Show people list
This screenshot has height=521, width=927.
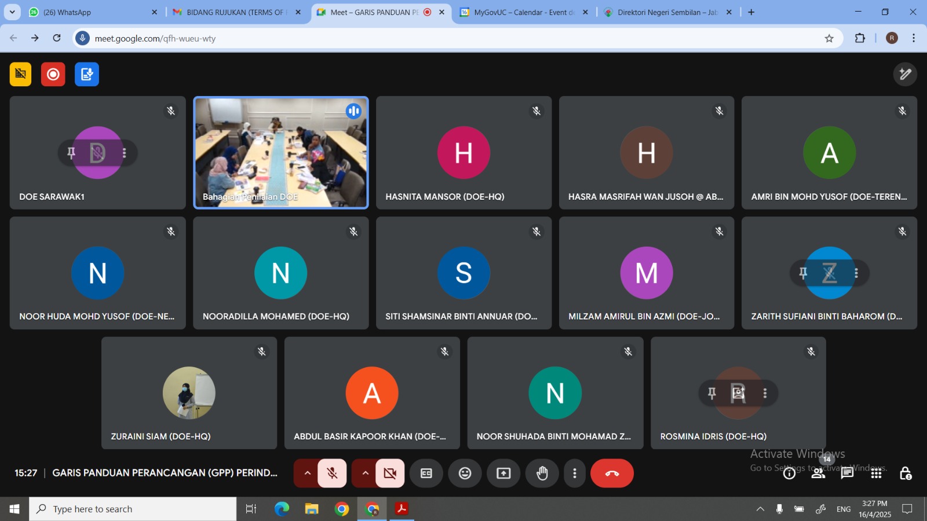(x=818, y=474)
